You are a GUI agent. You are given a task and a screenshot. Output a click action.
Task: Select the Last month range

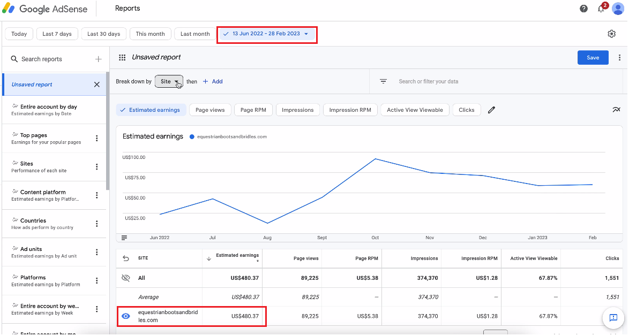pos(196,34)
